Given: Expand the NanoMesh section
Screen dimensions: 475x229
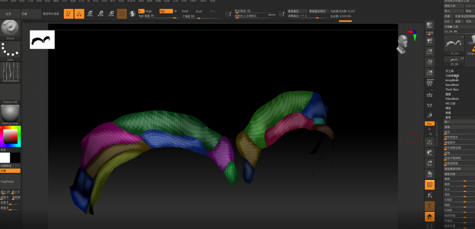Looking at the screenshot, I should [x=452, y=85].
